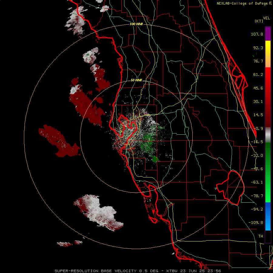Click the 76.7 legend value

[258, 61]
